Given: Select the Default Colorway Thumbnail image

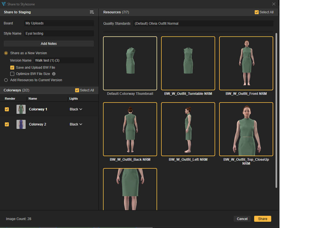Looking at the screenshot, I should pyautogui.click(x=130, y=63).
